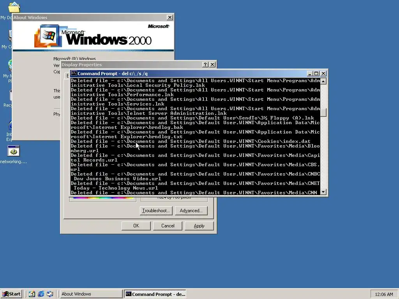This screenshot has width=399, height=299.
Task: Click 'inistrative Tools\Performance.lnk' line
Action: point(122,95)
